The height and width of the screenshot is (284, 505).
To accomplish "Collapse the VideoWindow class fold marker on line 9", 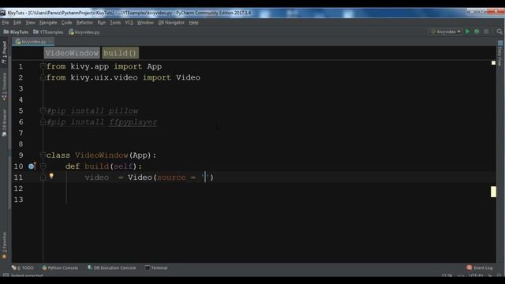I will pos(43,155).
